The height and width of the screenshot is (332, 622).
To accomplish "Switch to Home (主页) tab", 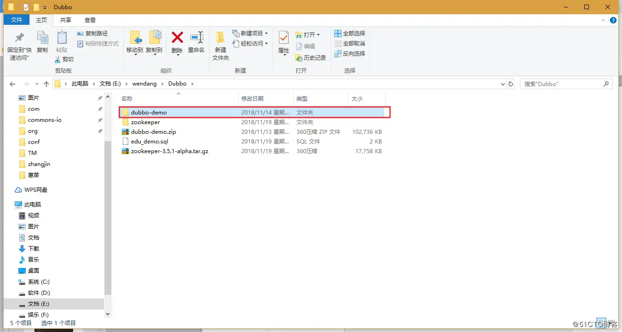I will tap(41, 20).
